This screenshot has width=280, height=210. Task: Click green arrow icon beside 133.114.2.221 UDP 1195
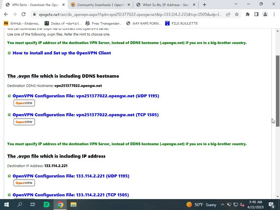(9, 176)
